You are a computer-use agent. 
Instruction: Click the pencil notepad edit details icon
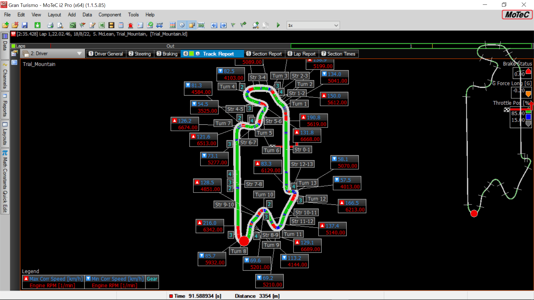pos(92,25)
